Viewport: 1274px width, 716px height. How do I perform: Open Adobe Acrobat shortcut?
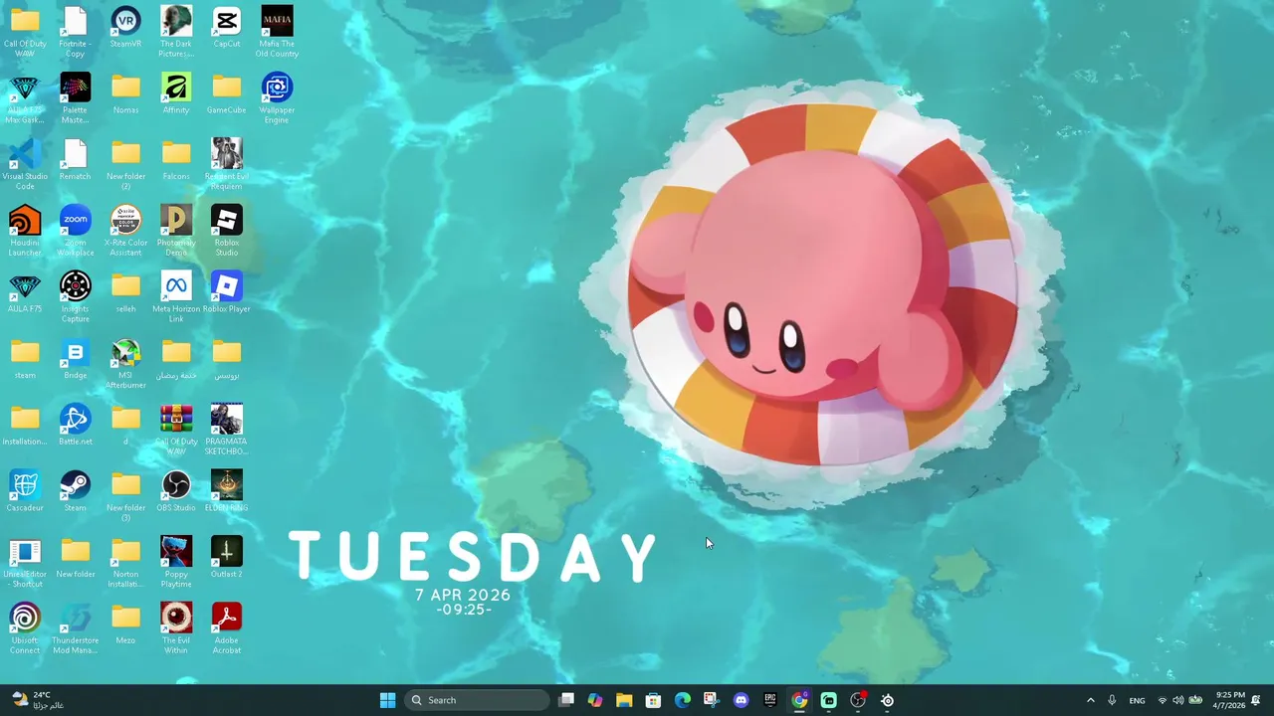click(x=227, y=629)
